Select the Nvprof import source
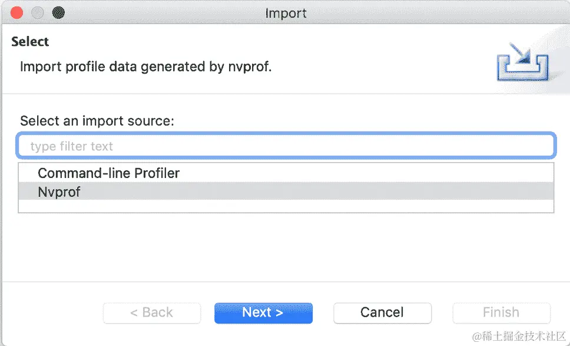This screenshot has width=570, height=346. click(59, 192)
